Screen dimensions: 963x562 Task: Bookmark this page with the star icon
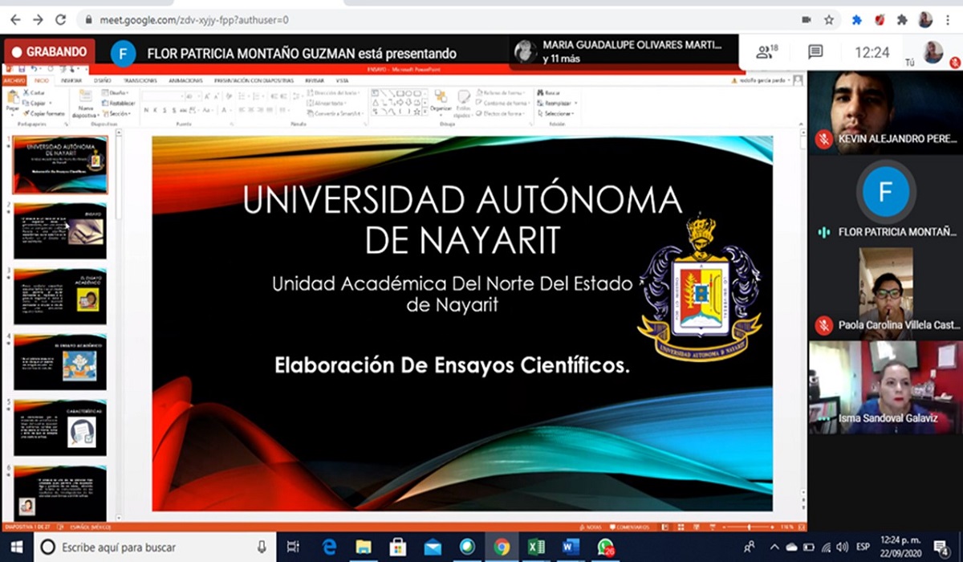(x=829, y=19)
